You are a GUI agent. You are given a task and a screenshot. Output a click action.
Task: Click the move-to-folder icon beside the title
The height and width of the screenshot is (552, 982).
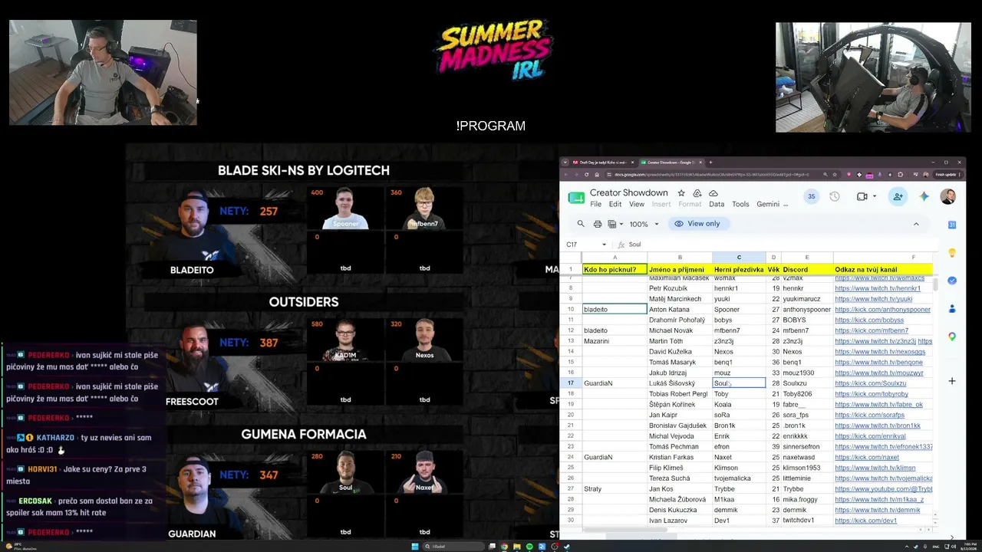[697, 193]
